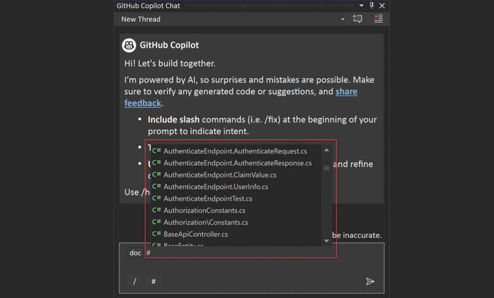Open the share feedback link
Image resolution: width=494 pixels, height=298 pixels.
(346, 92)
